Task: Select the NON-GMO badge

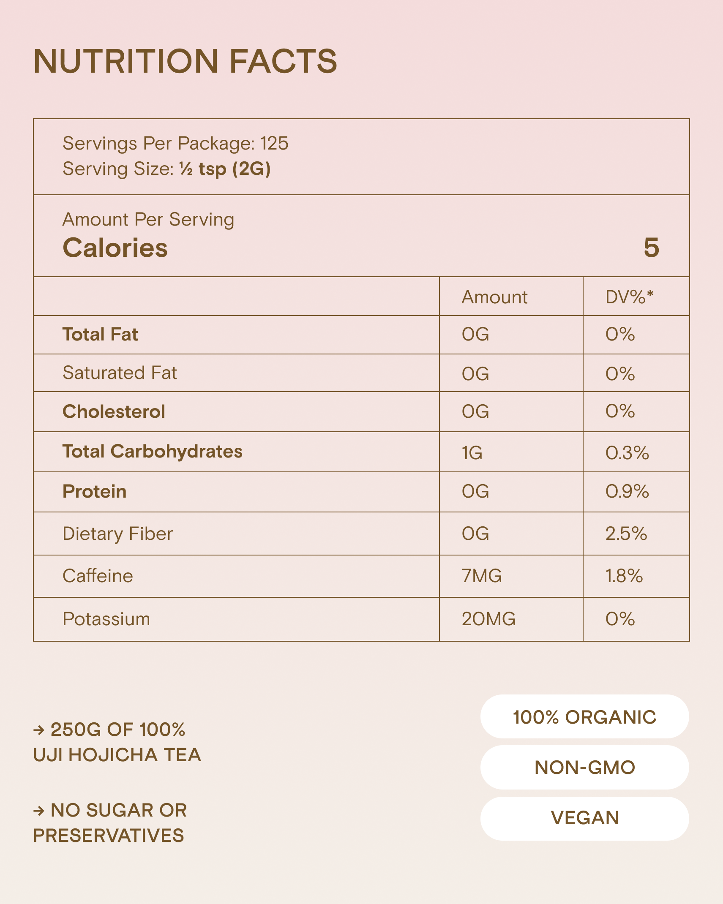Action: (584, 767)
